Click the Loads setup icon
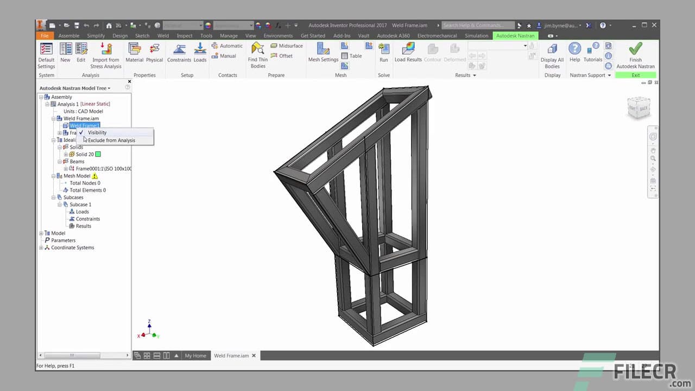Image resolution: width=695 pixels, height=391 pixels. point(200,53)
